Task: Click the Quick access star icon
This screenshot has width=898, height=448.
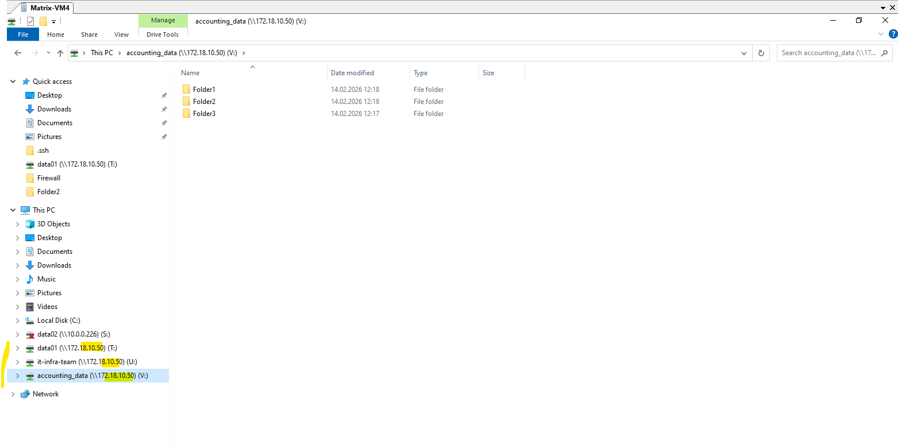Action: 26,82
